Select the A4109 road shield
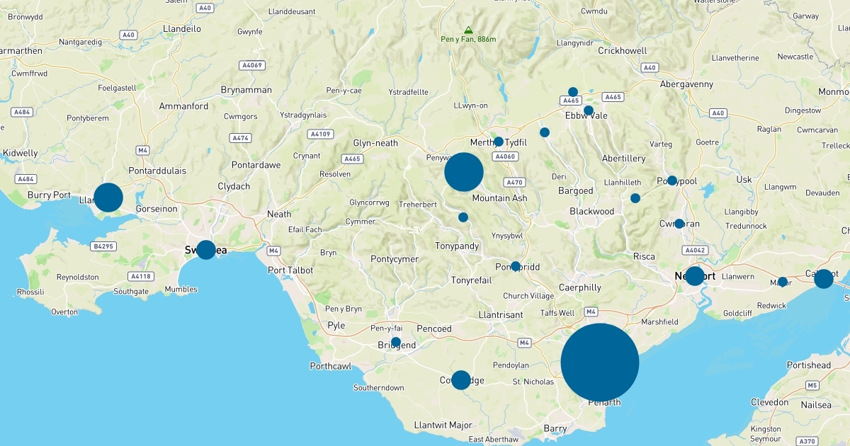 point(320,134)
